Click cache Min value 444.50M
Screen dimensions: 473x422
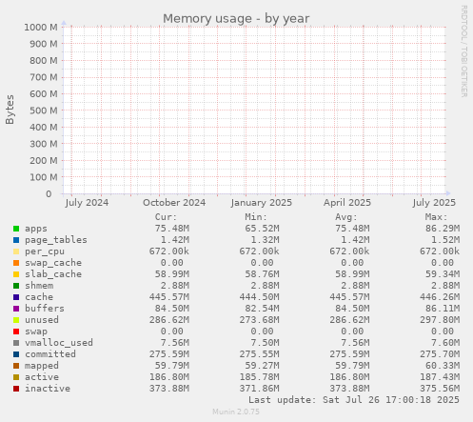259,297
